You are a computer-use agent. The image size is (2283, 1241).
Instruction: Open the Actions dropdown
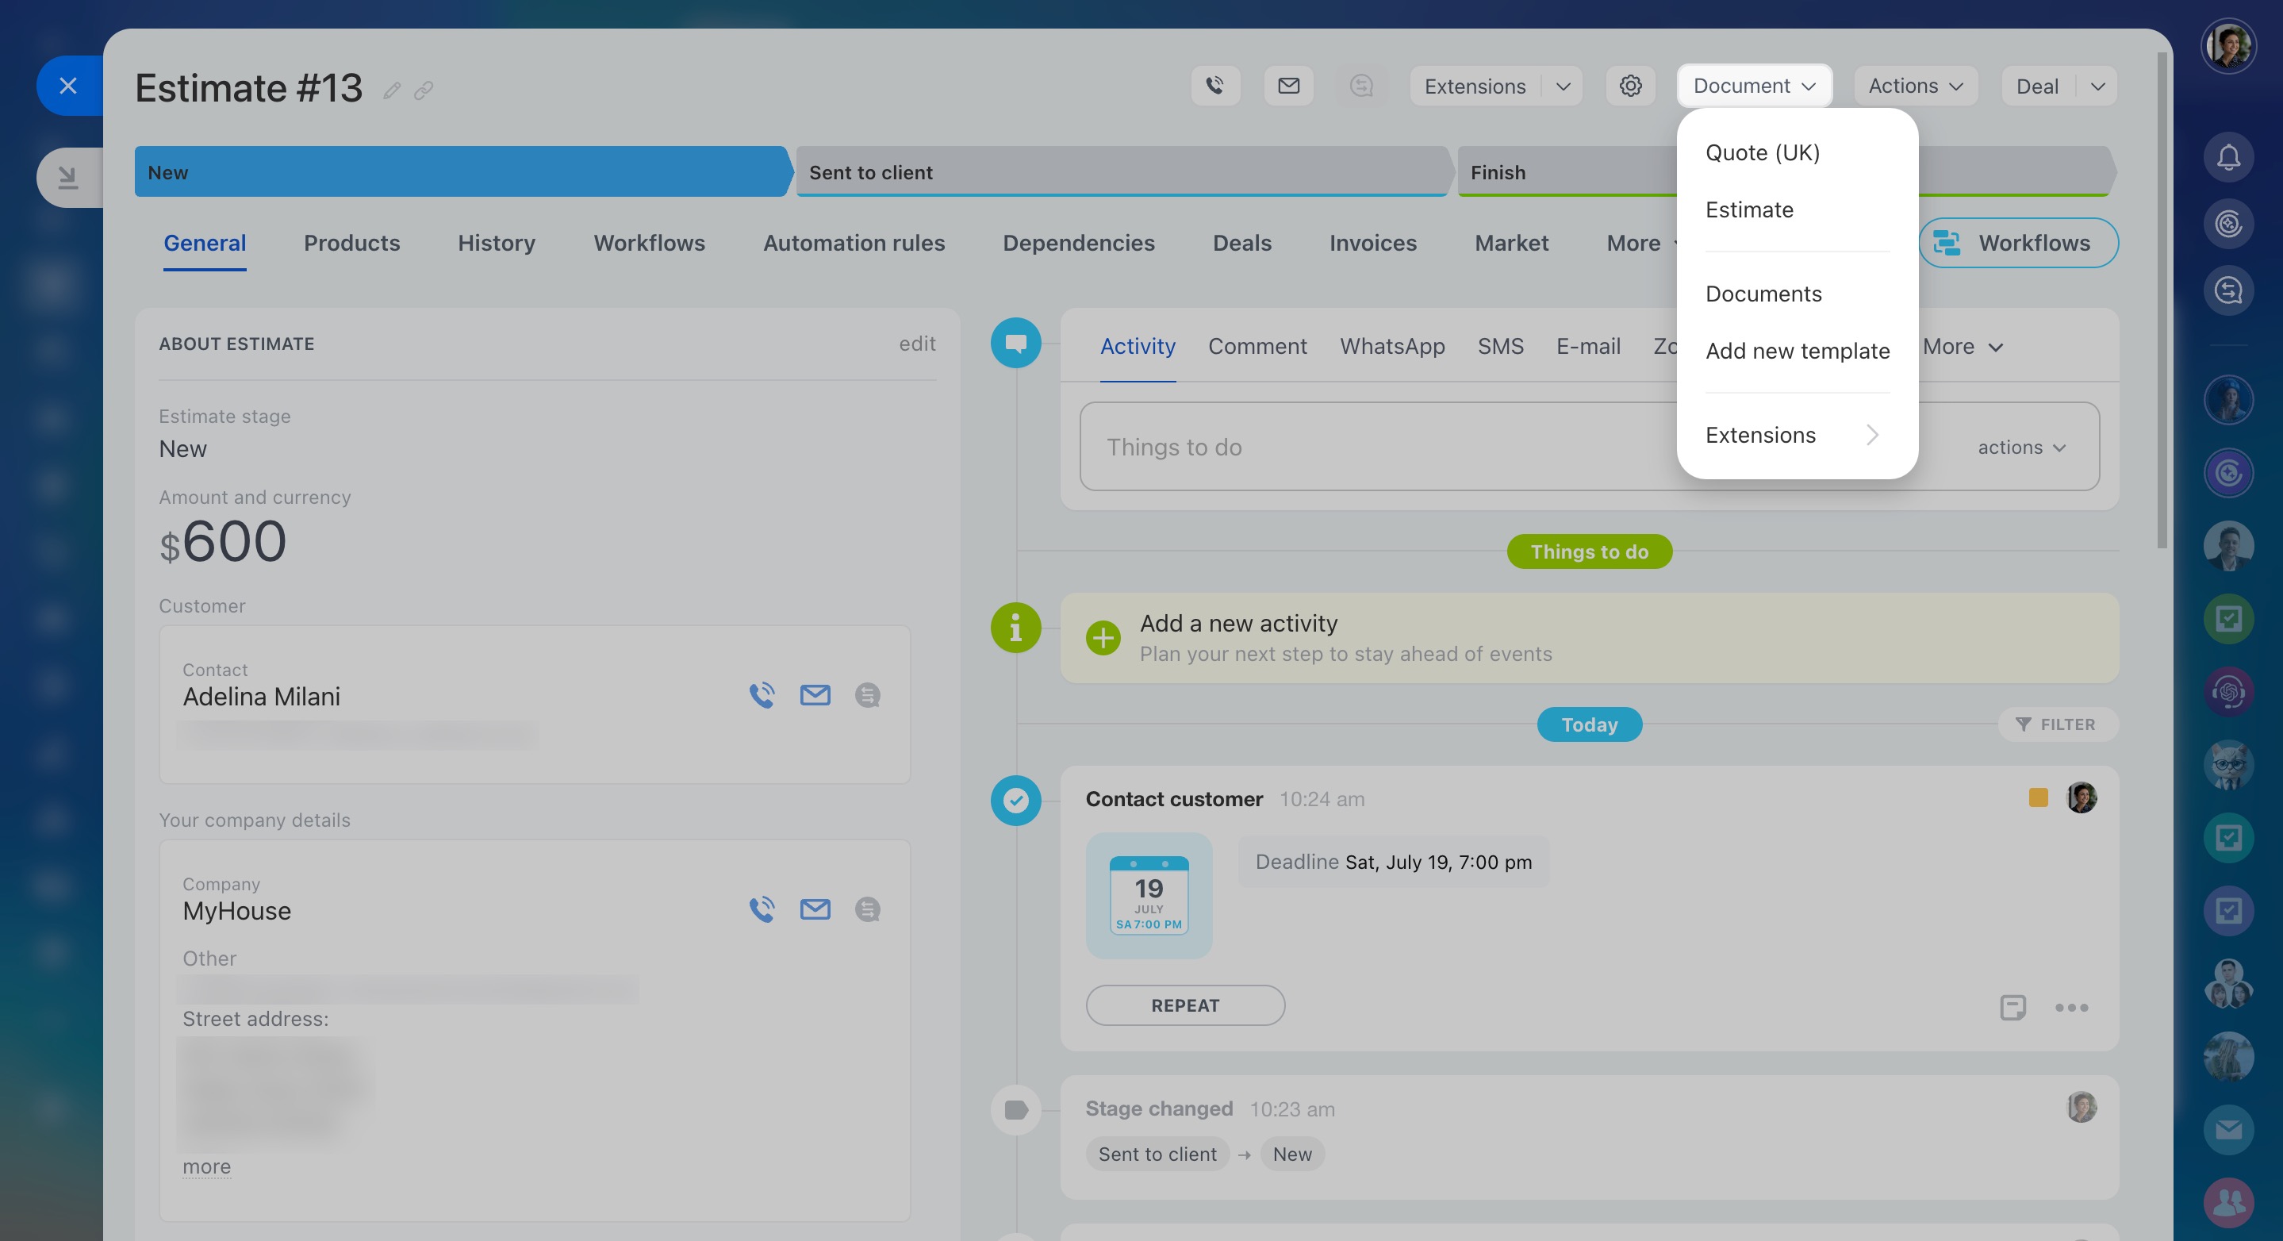click(x=1916, y=86)
